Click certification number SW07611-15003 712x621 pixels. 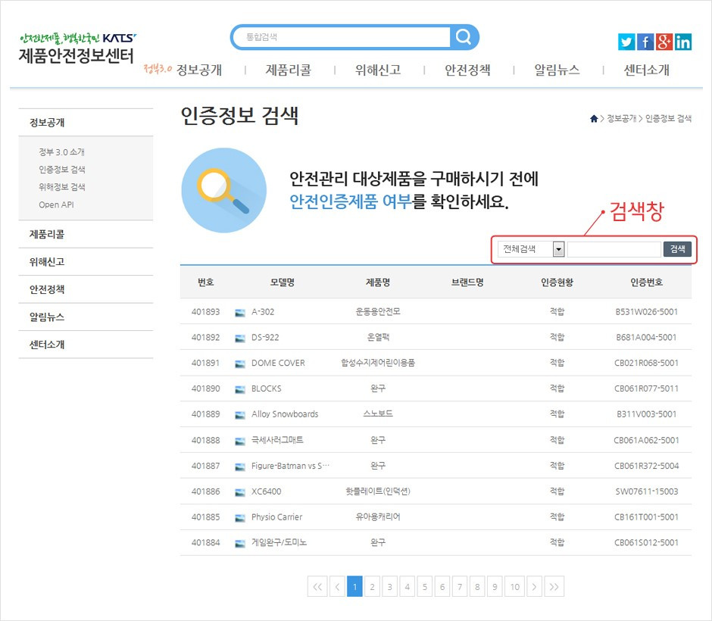point(647,491)
